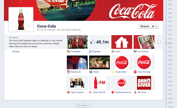Open the Coca-Cola FM text link
Image resolution: width=177 pixels, height=108 pixels.
(x=99, y=92)
